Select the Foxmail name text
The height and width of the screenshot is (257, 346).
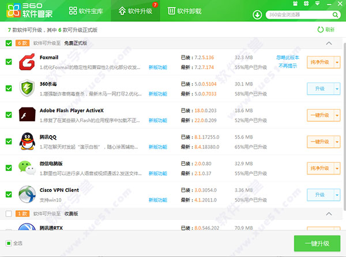49,57
